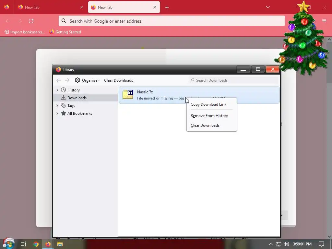The image size is (332, 249).
Task: Open File Explorer from the taskbar
Action: coord(60,244)
